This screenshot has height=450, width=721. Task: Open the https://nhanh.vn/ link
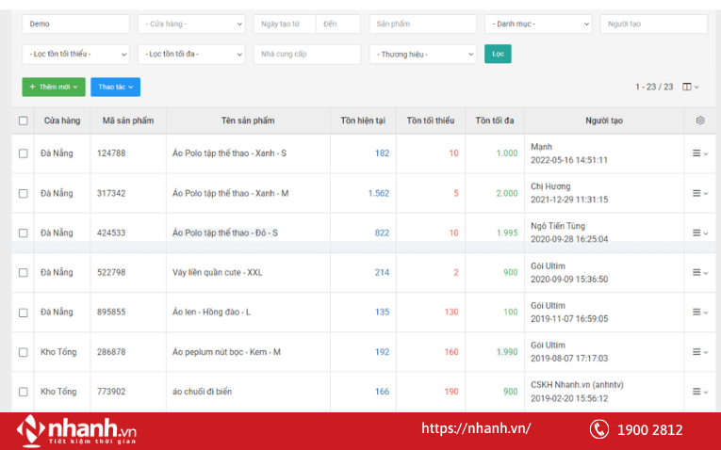click(475, 428)
